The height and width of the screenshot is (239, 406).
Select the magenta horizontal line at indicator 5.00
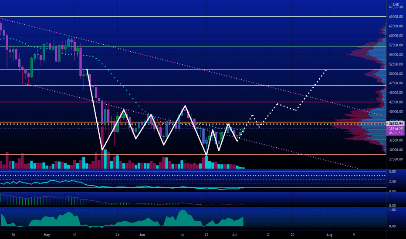tap(193, 171)
